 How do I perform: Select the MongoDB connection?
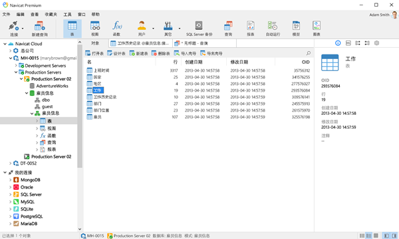[31, 180]
